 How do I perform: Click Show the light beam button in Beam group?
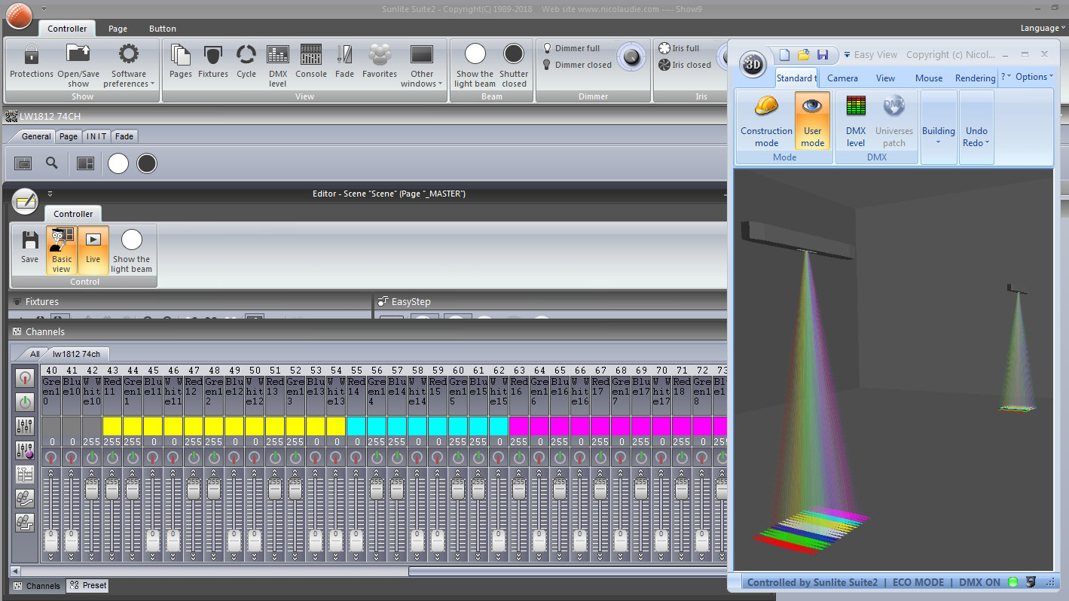[x=475, y=66]
